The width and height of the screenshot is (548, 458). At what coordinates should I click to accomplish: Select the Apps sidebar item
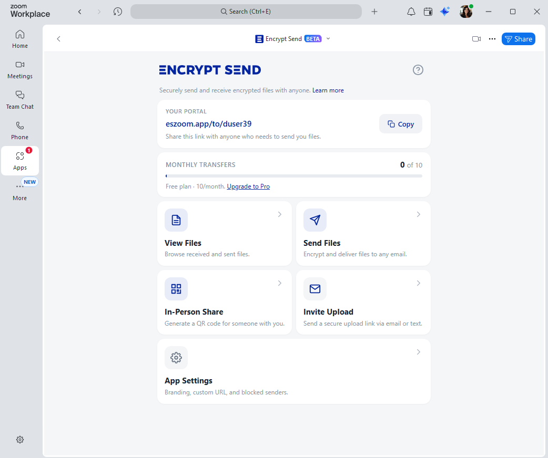click(20, 161)
